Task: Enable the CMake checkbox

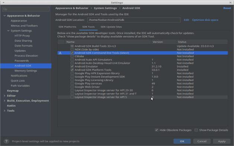Action: (72, 56)
